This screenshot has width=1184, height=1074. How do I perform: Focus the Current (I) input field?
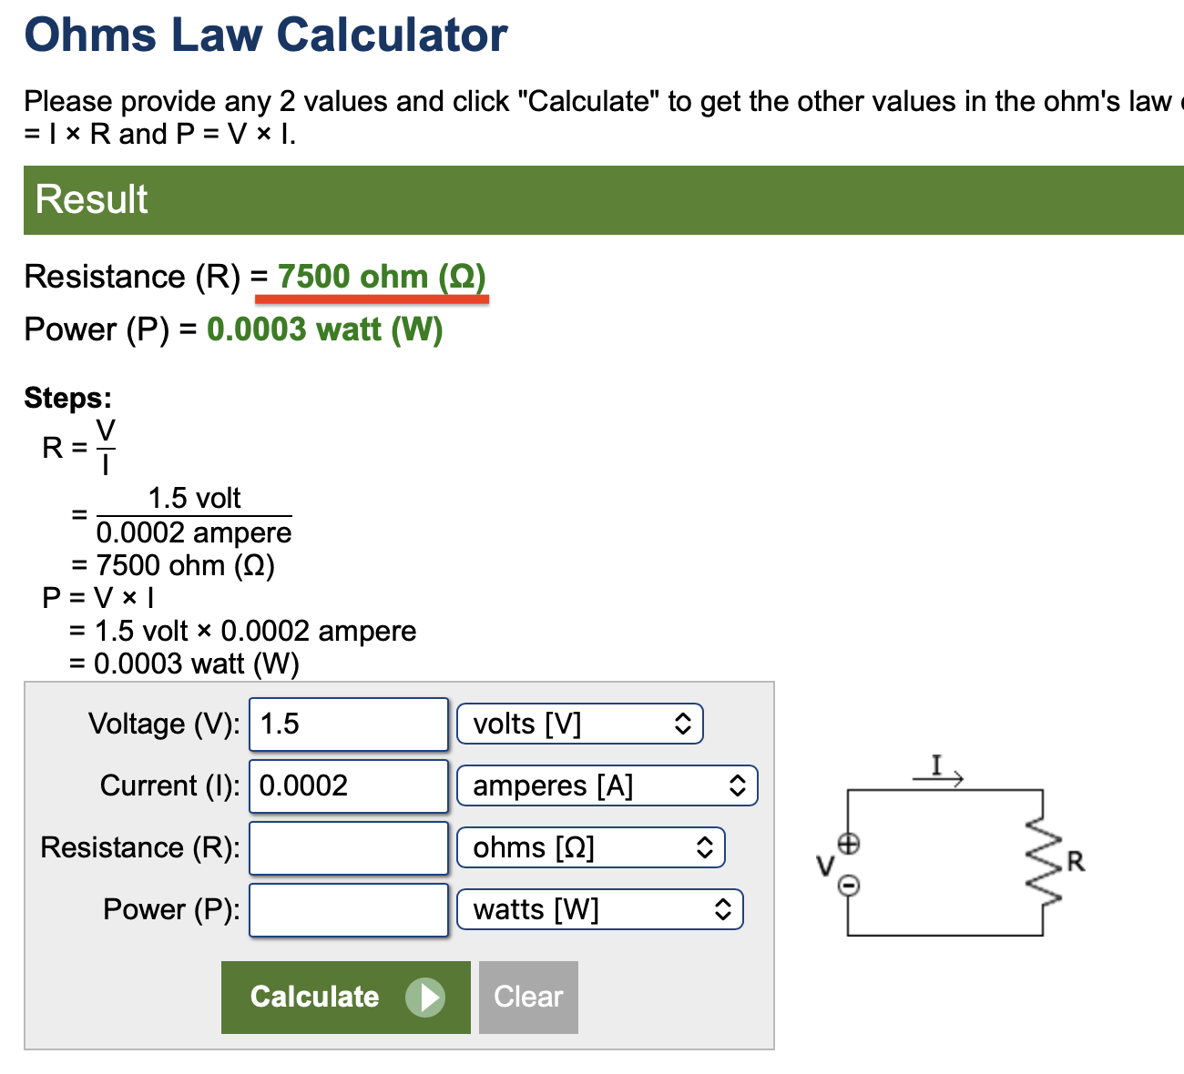tap(348, 785)
